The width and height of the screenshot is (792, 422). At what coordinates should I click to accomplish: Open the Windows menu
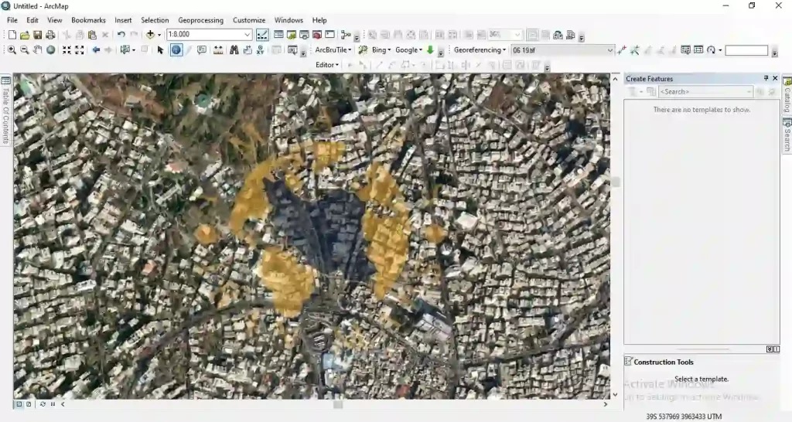click(x=288, y=20)
